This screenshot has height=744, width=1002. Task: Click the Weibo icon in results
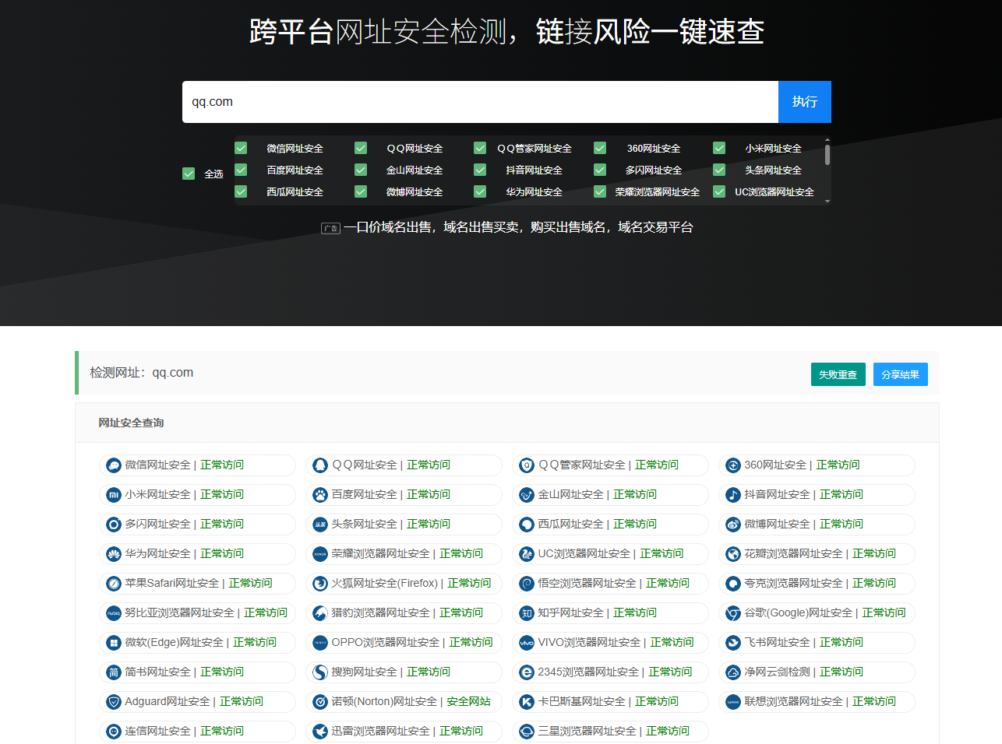733,525
